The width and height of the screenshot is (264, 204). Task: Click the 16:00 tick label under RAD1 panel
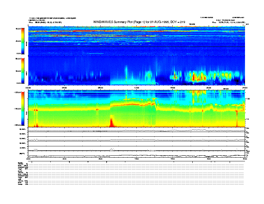pyautogui.click(x=173, y=88)
